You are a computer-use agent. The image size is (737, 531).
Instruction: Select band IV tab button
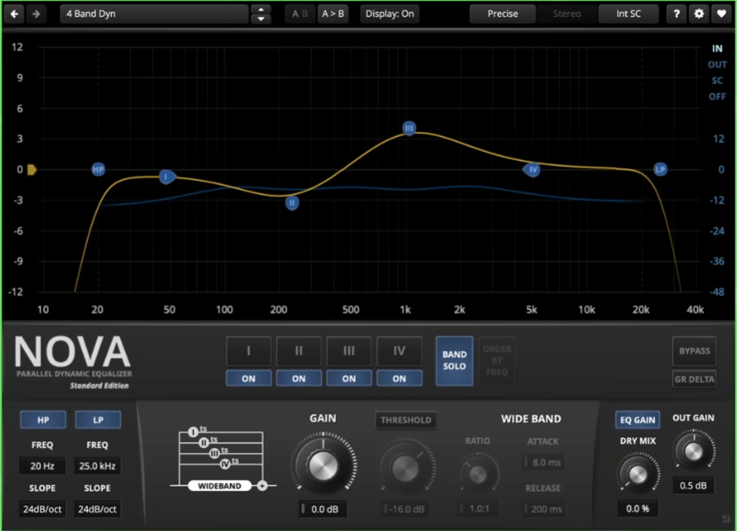tap(399, 351)
